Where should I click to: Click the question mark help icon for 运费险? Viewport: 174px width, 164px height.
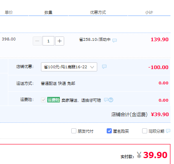click(x=111, y=100)
